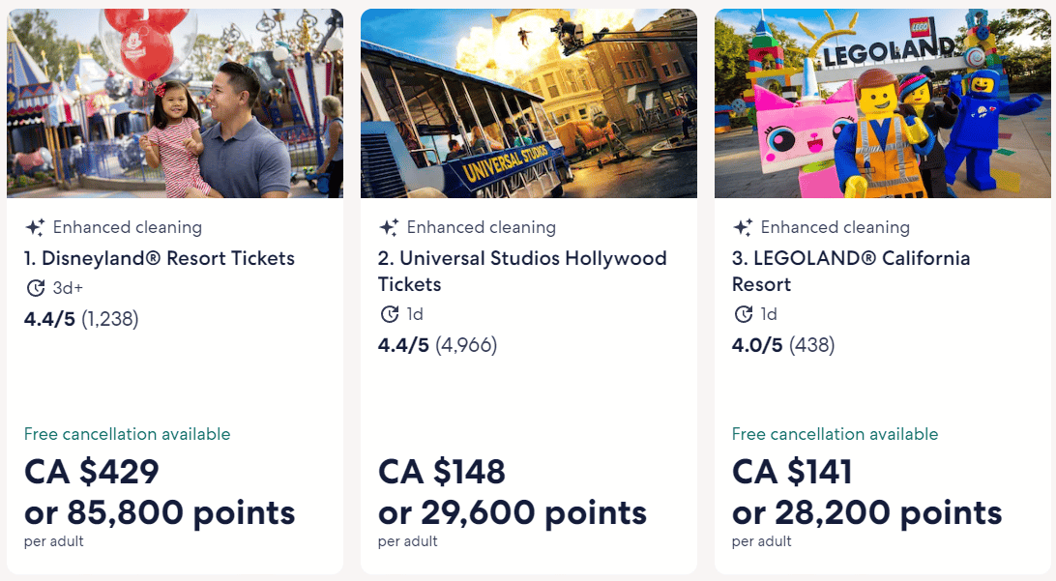Click Universal Studios tram tour image
This screenshot has height=581, width=1056.
tap(529, 103)
